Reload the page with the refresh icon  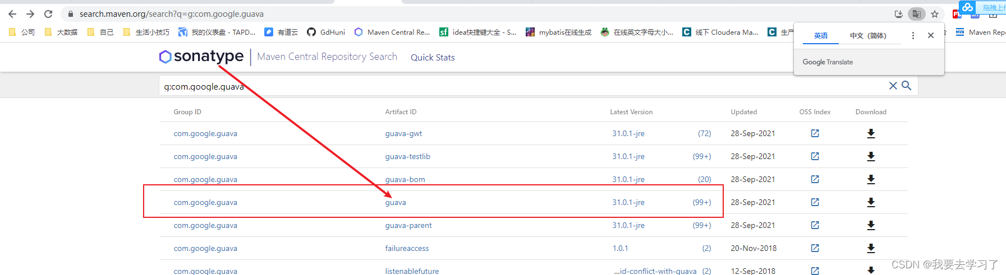pos(48,14)
